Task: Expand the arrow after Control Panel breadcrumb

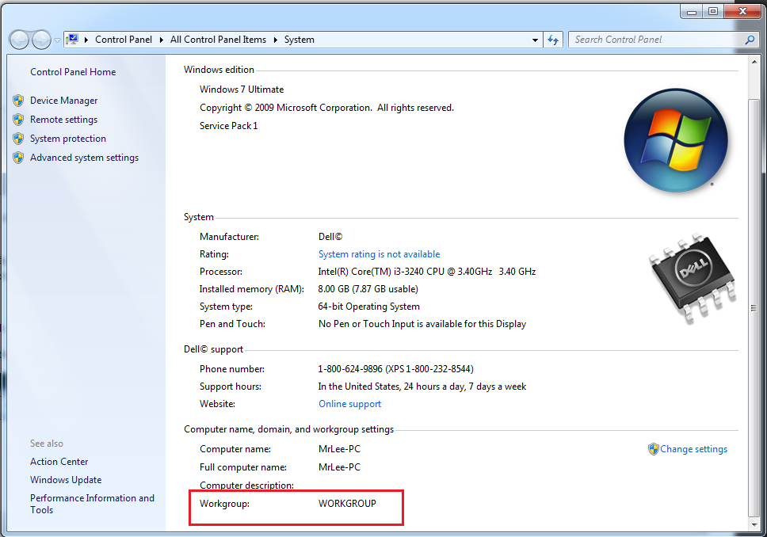Action: click(161, 40)
